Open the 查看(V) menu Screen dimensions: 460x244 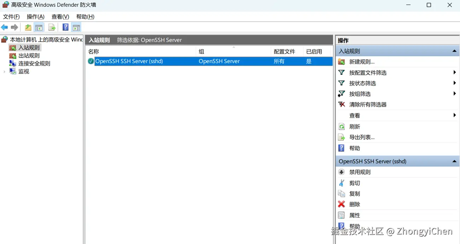coord(60,17)
